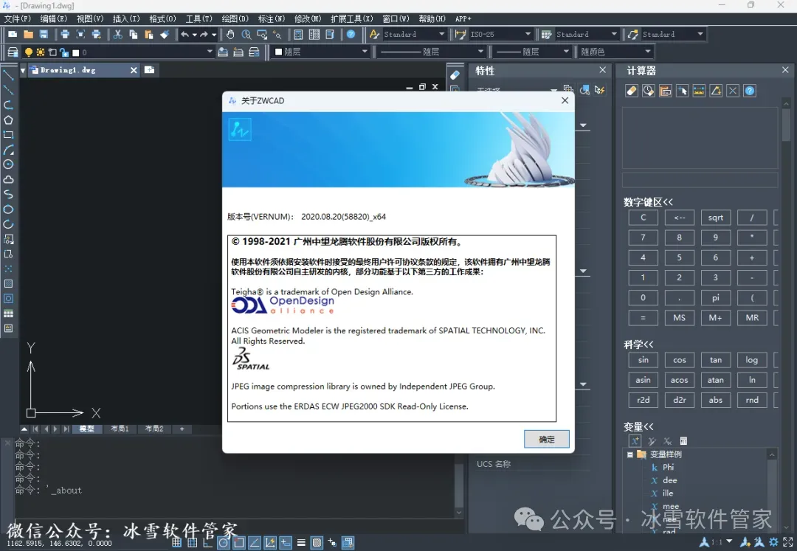Click the Distance Between Two Points icon in calculator
The height and width of the screenshot is (551, 797).
click(699, 91)
